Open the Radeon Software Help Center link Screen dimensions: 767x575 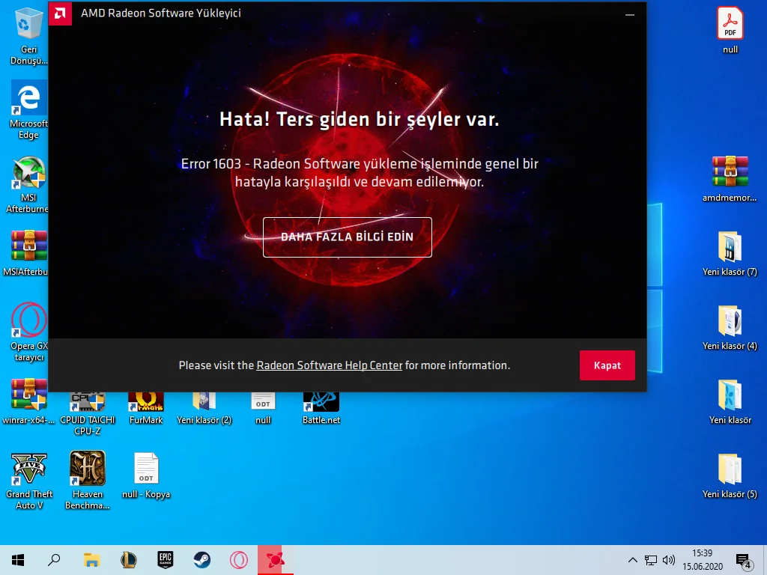(x=330, y=365)
